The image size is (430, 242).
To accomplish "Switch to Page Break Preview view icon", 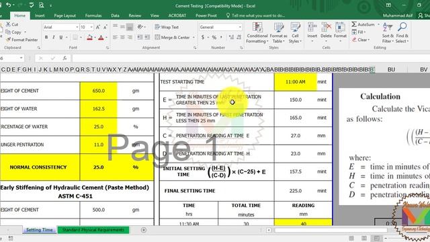I will coord(377,238).
